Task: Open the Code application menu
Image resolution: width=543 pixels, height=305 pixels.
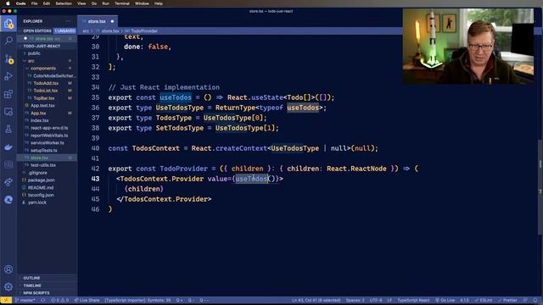Action: click(x=20, y=3)
